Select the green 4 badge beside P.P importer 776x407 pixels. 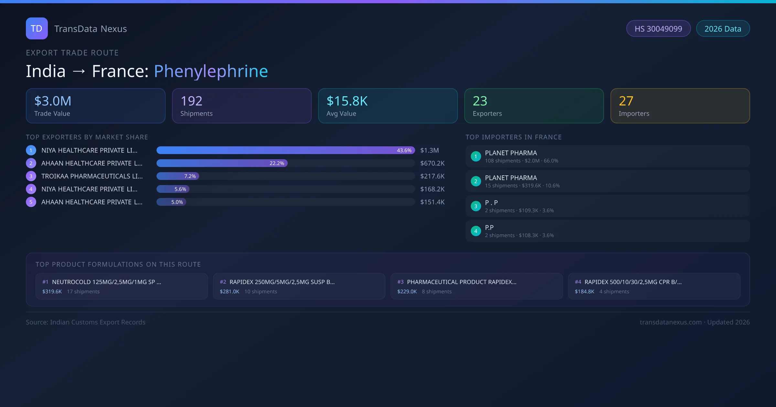coord(476,231)
